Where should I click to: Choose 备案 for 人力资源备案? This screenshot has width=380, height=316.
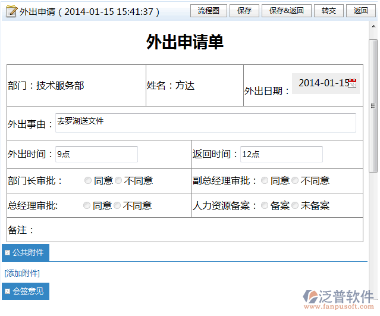265,206
